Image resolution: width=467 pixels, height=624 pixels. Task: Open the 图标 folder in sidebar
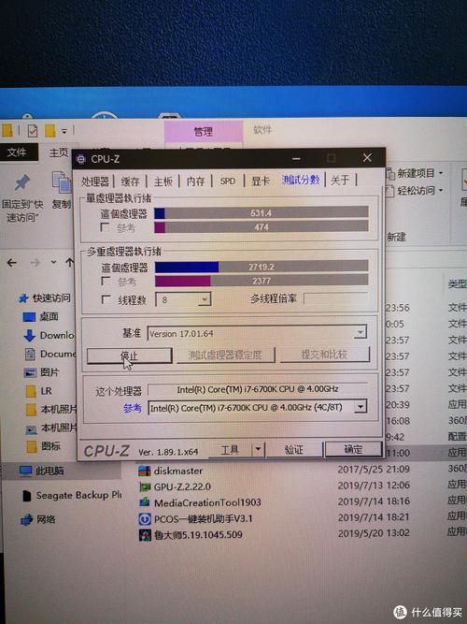43,446
